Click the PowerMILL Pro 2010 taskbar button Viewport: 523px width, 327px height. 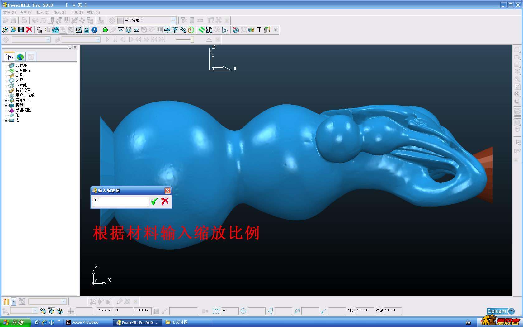[138, 322]
